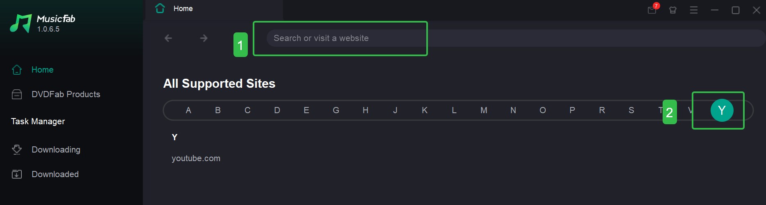Filter supported sites by letter A
Screen dimensions: 766x205
188,110
